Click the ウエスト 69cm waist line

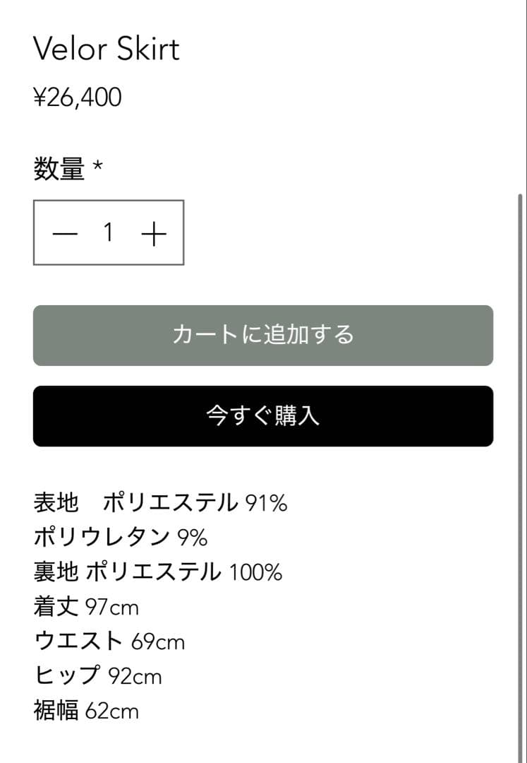(x=109, y=641)
